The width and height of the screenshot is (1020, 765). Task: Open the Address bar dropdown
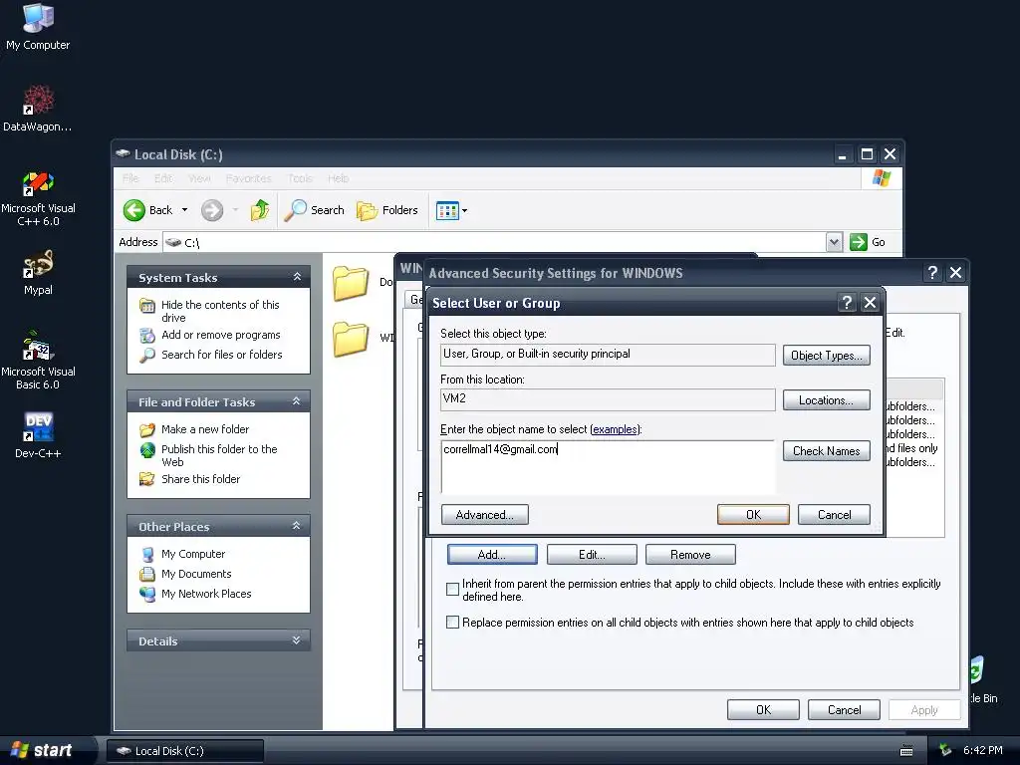[834, 242]
